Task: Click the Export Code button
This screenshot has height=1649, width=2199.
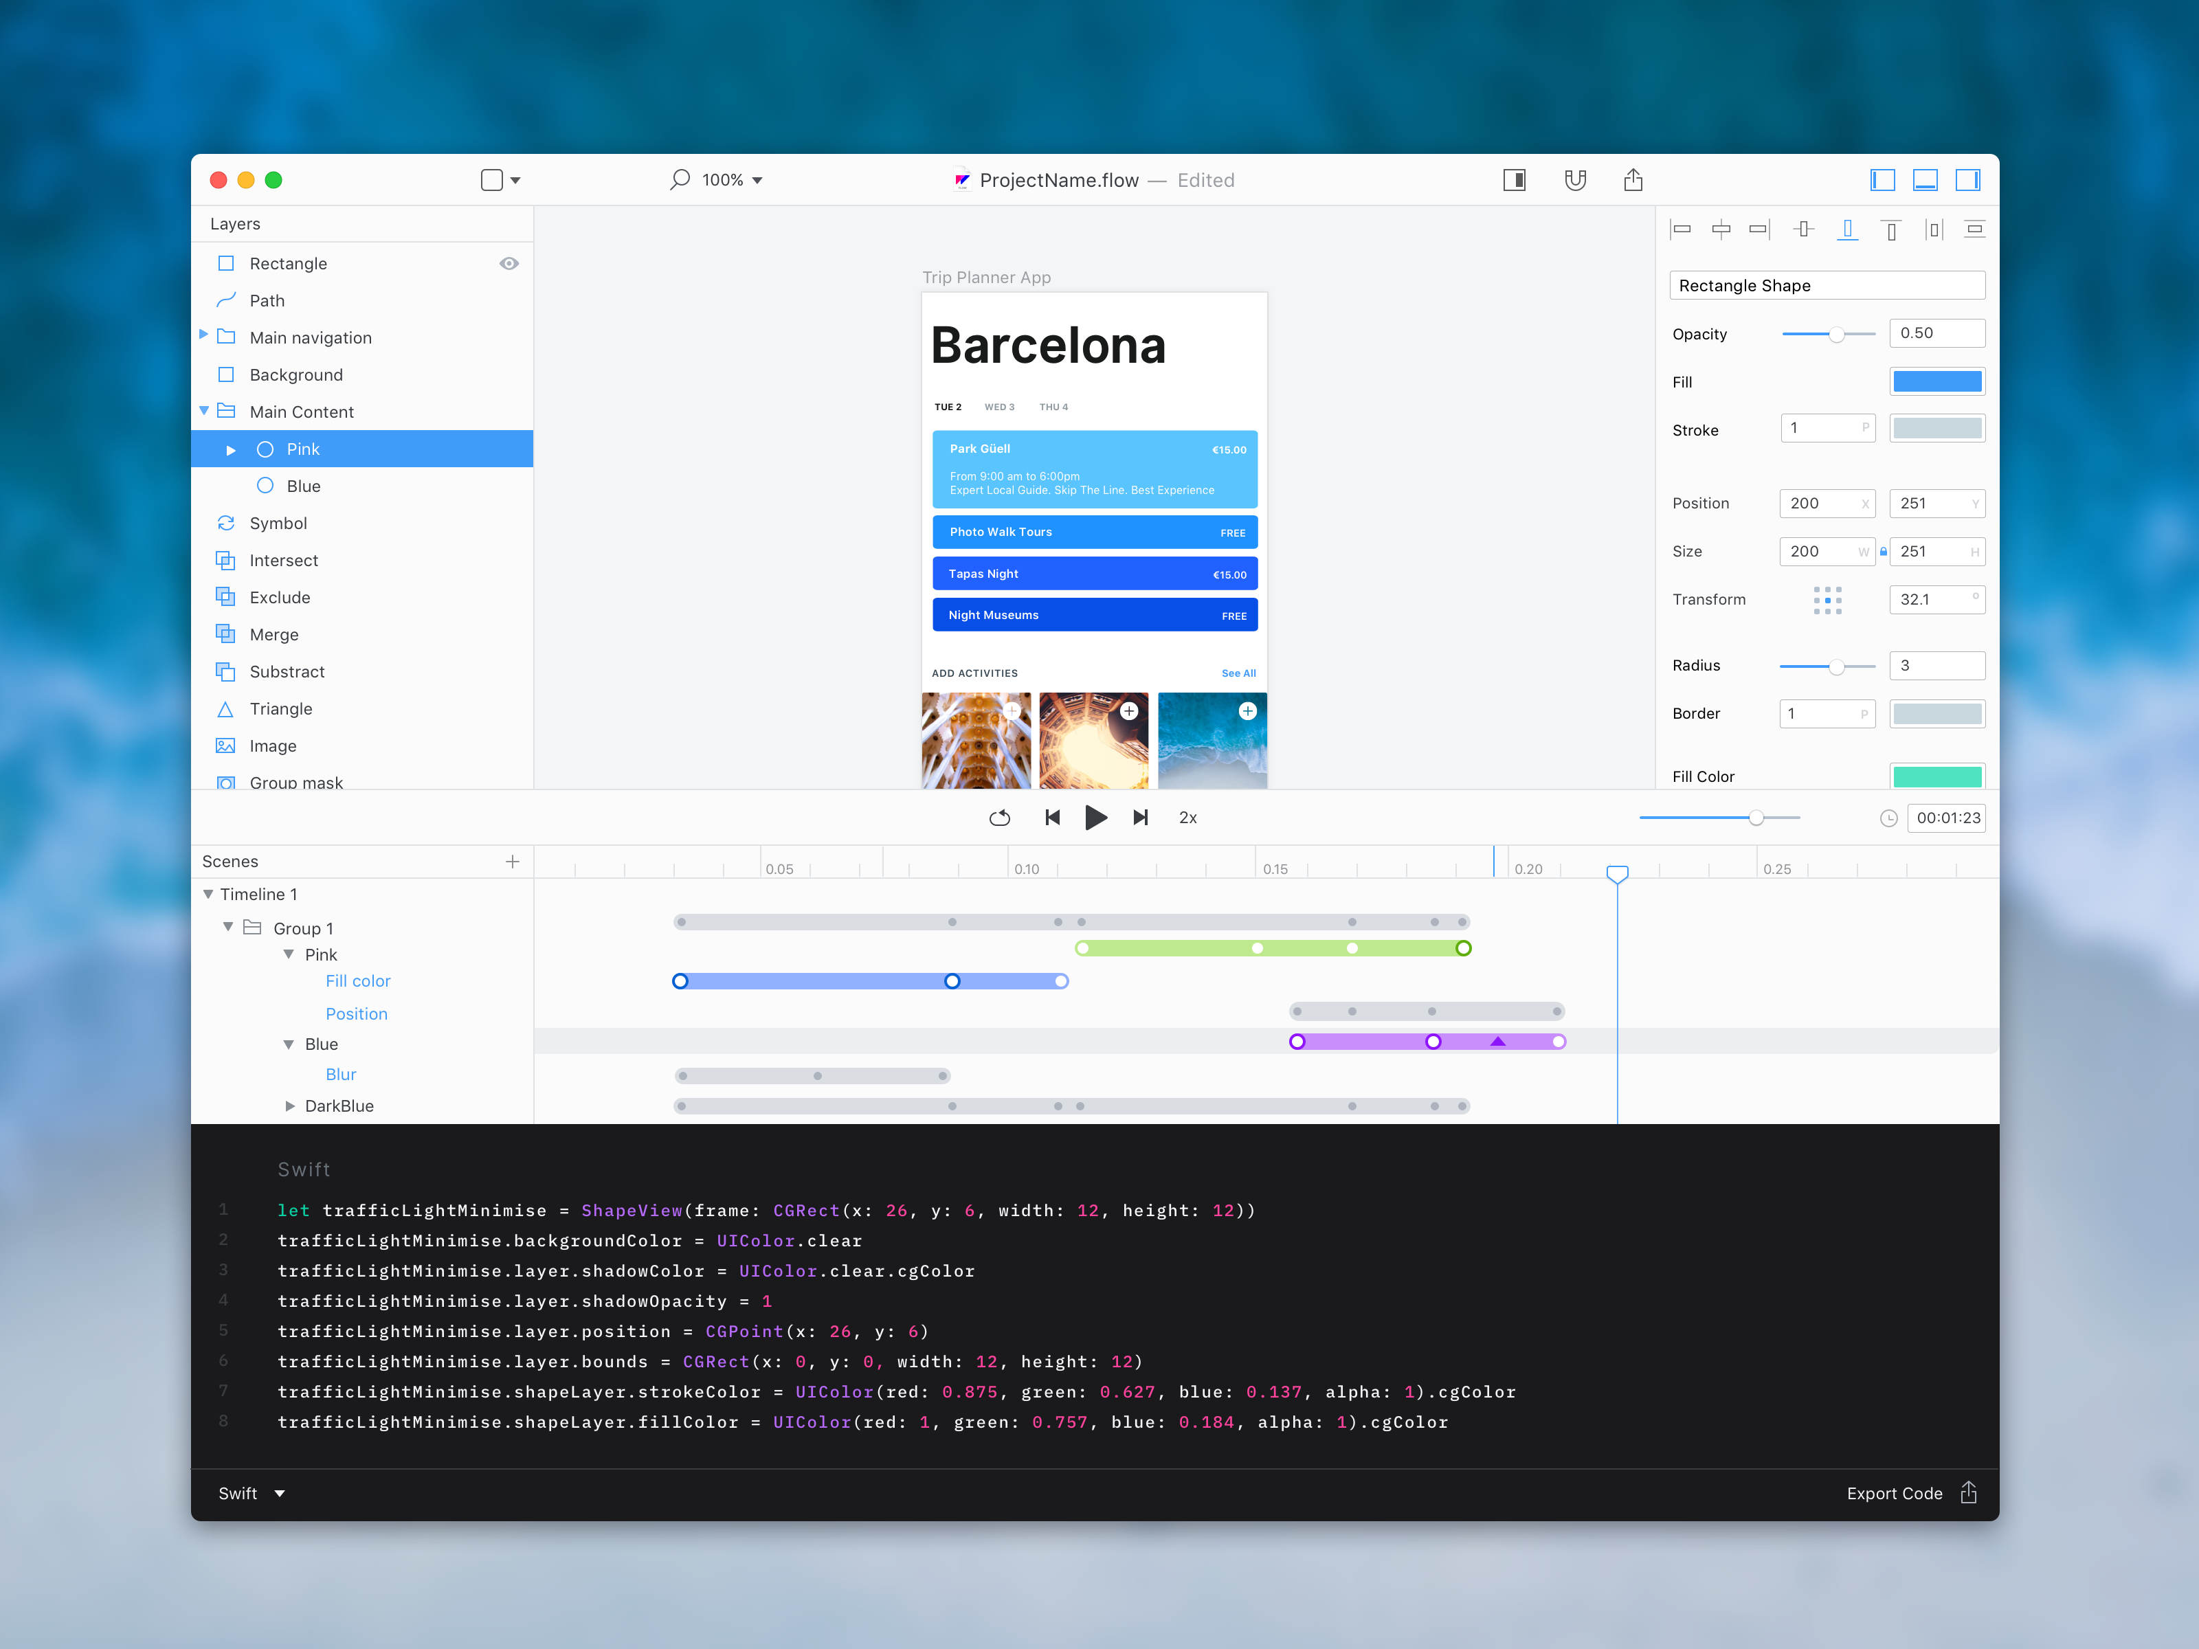Action: (1894, 1493)
